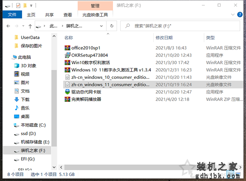
Task: Click 装机之... breadcrumb in address bar
Action: pos(74,26)
